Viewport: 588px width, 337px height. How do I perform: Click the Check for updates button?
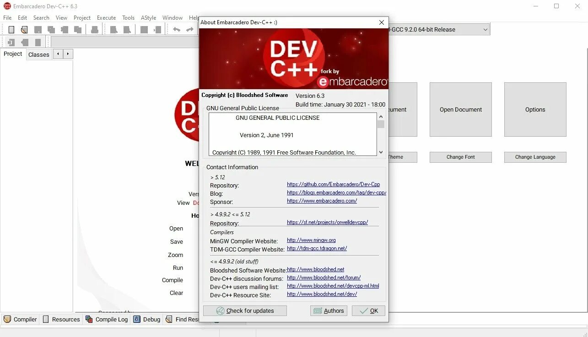tap(245, 310)
